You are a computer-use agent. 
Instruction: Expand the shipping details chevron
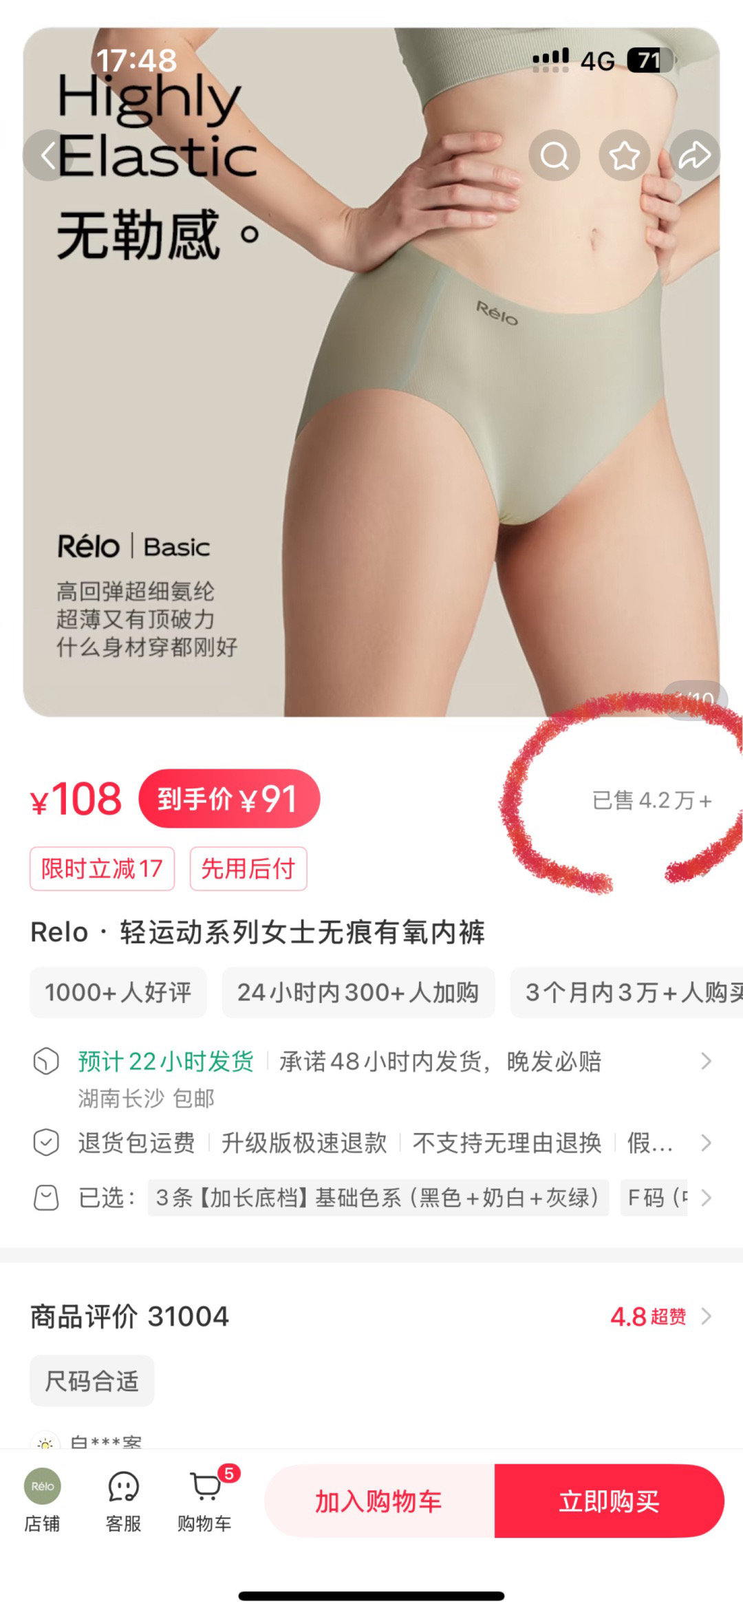click(706, 1061)
